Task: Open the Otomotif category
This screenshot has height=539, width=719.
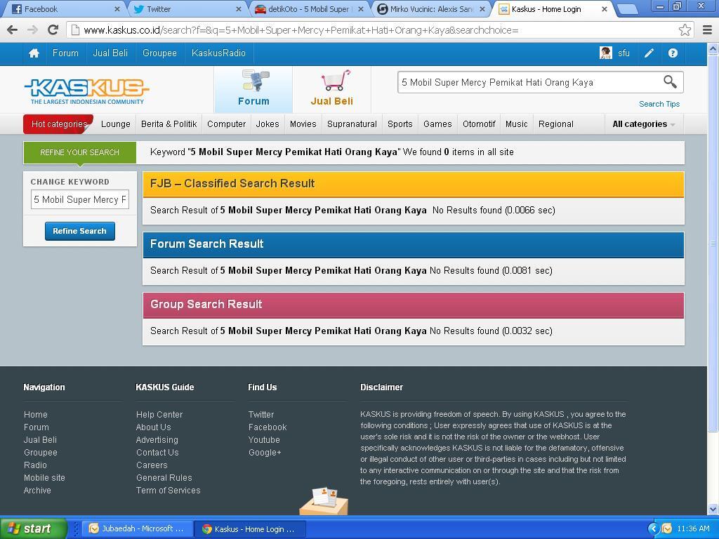Action: [479, 124]
